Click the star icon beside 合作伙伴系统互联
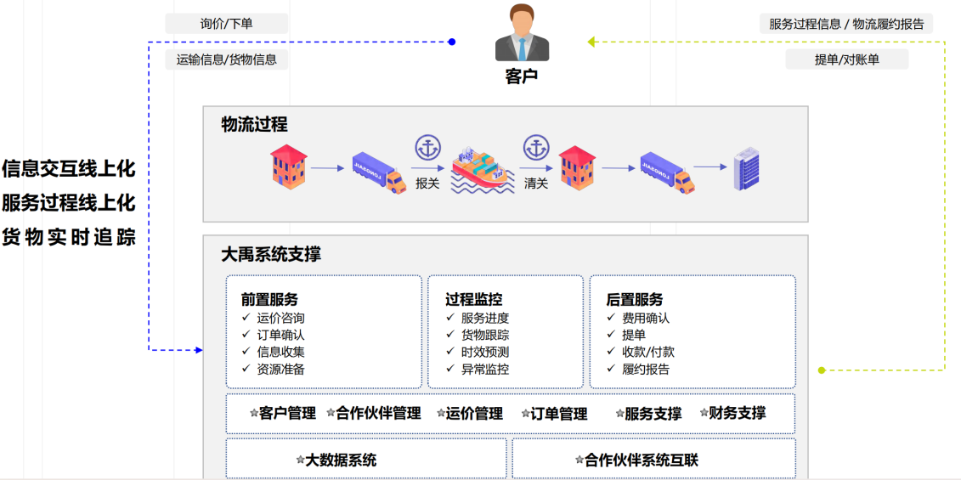The width and height of the screenshot is (961, 480). pos(579,459)
